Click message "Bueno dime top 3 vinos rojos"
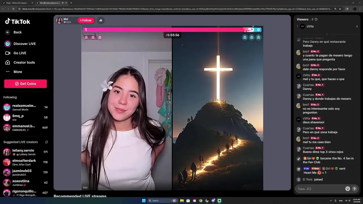363x204 pixels. [x=323, y=152]
